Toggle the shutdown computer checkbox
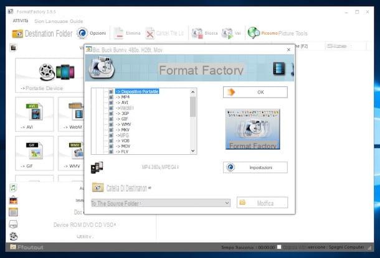The height and width of the screenshot is (258, 380). pos(279,247)
